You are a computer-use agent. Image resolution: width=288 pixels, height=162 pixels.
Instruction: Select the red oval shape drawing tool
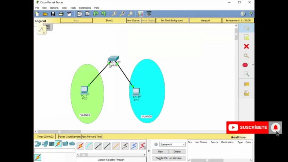(245, 65)
